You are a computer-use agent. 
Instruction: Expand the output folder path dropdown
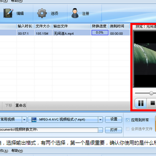coord(101,130)
